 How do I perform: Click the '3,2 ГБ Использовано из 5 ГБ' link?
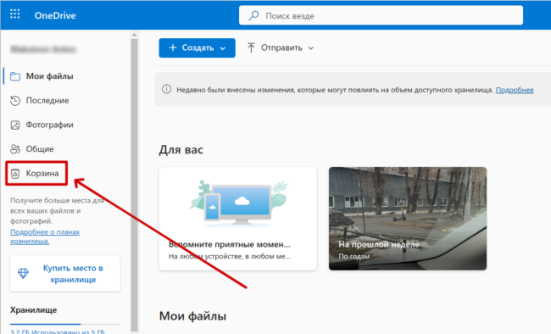pos(58,331)
